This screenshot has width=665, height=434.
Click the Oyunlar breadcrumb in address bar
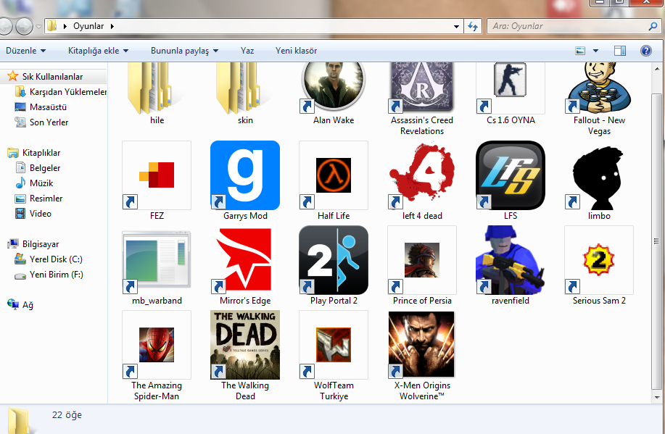[88, 26]
